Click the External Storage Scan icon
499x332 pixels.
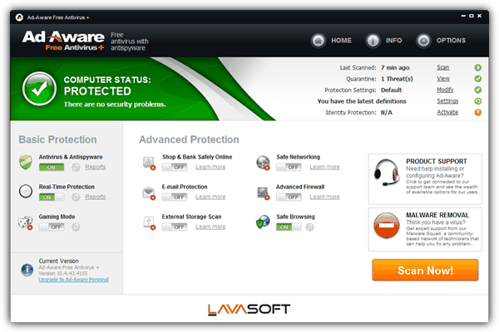(x=149, y=222)
